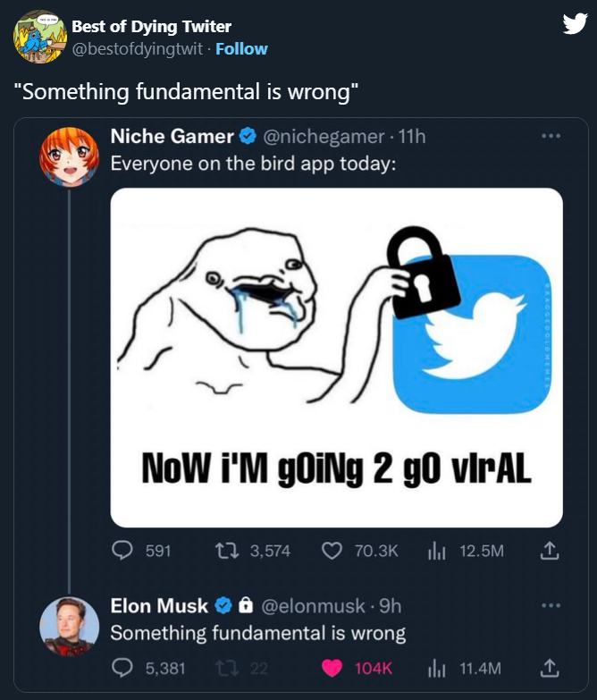
Task: Open views analytics showing 11.4M
Action: pos(437,668)
